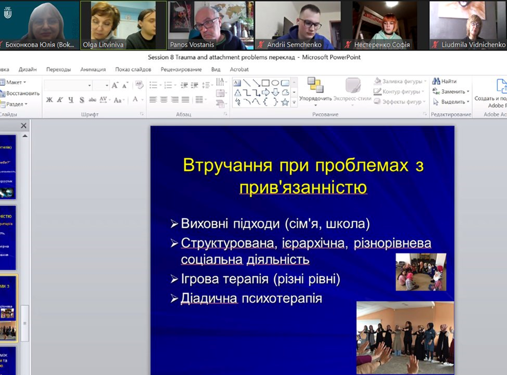This screenshot has height=375, width=507.
Task: Select the star shape in shapes gallery
Action: [x=285, y=102]
